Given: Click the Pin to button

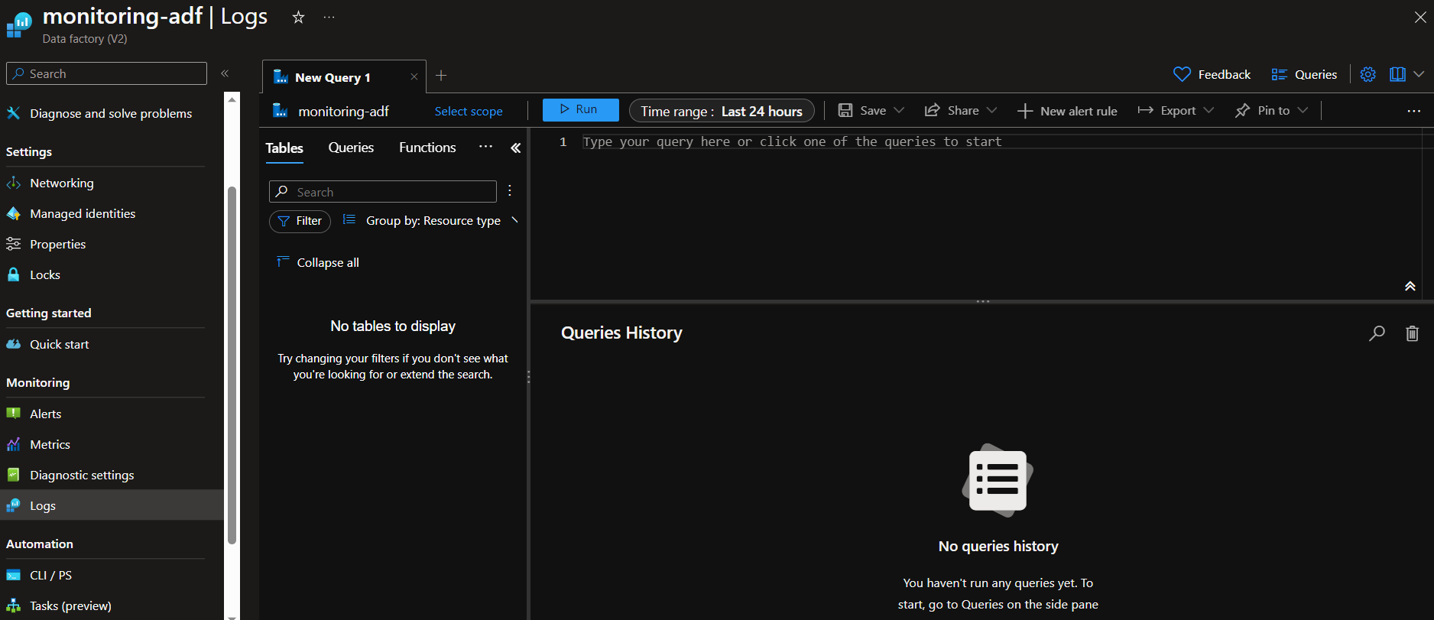Looking at the screenshot, I should coord(1262,110).
